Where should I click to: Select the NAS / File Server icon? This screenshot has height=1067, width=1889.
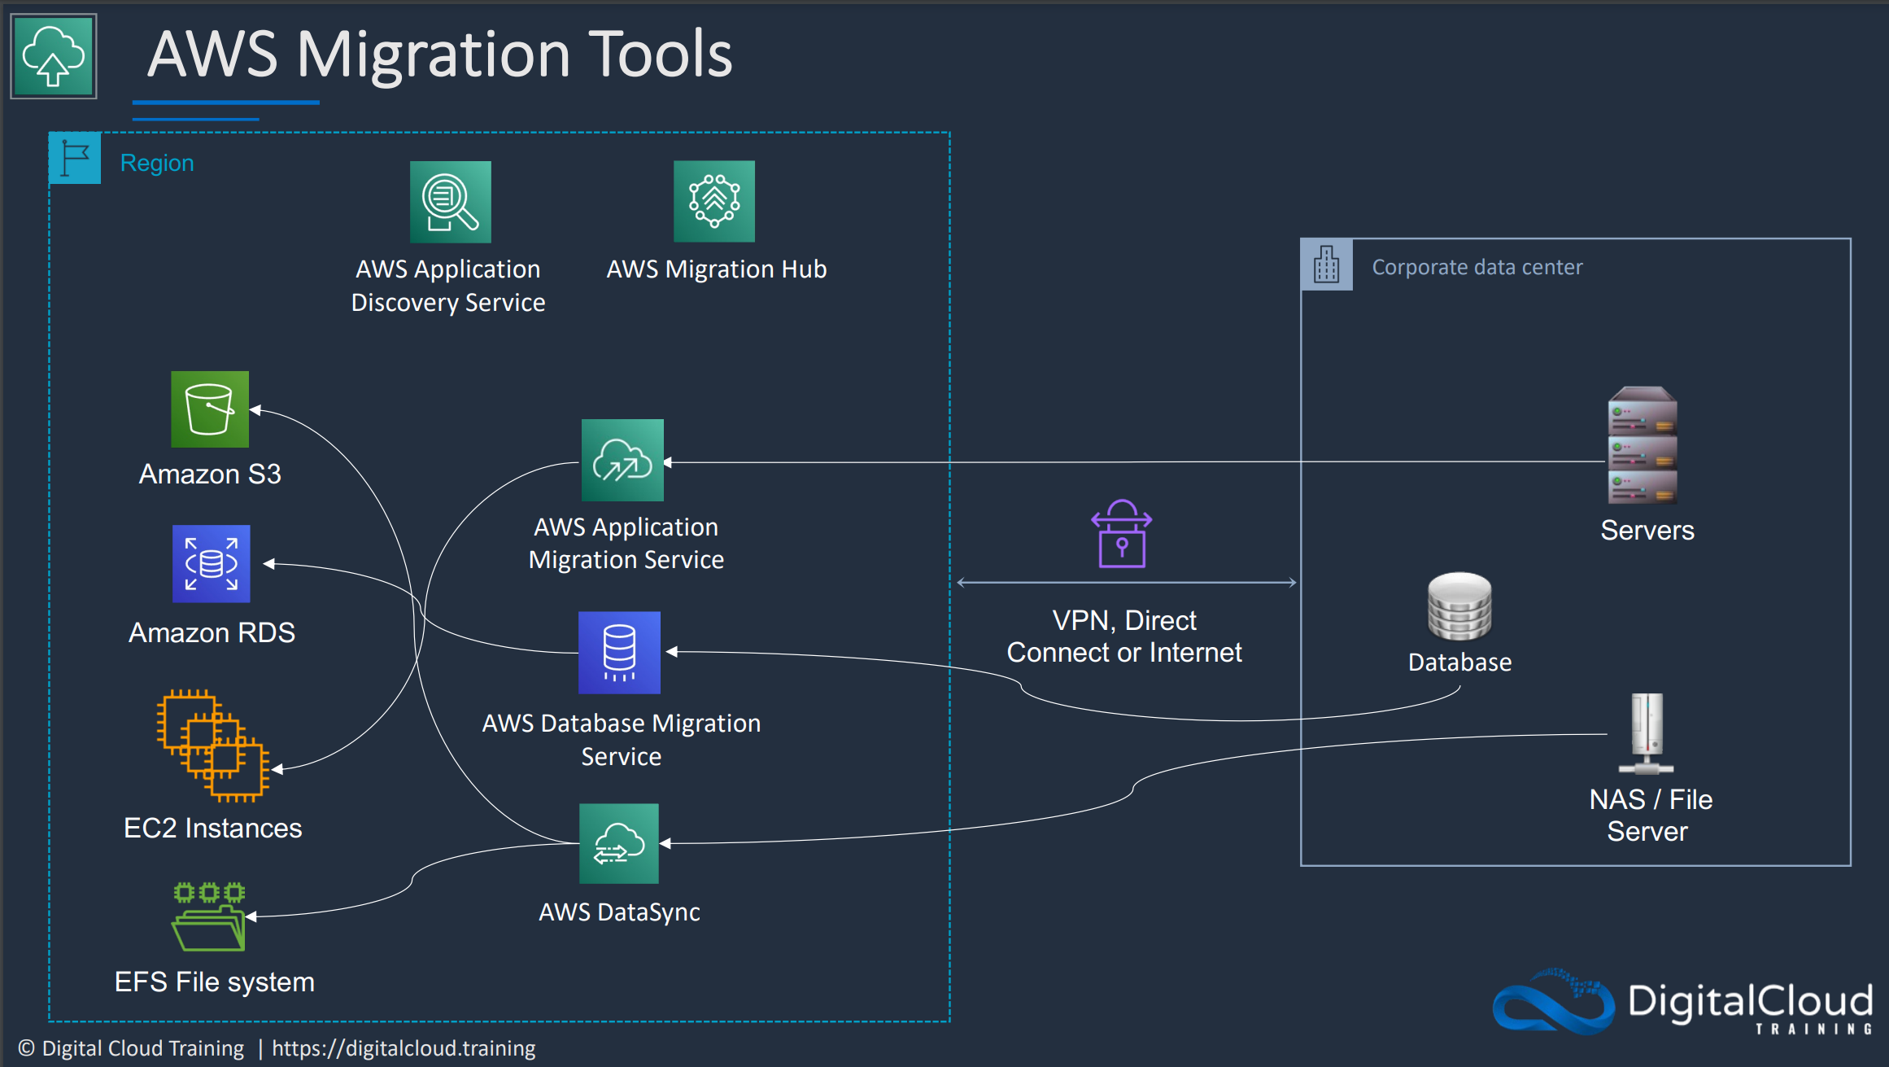pyautogui.click(x=1647, y=734)
